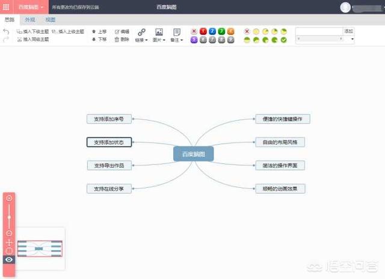Set progress to not started empty circle
The image size is (385, 279).
pyautogui.click(x=256, y=32)
